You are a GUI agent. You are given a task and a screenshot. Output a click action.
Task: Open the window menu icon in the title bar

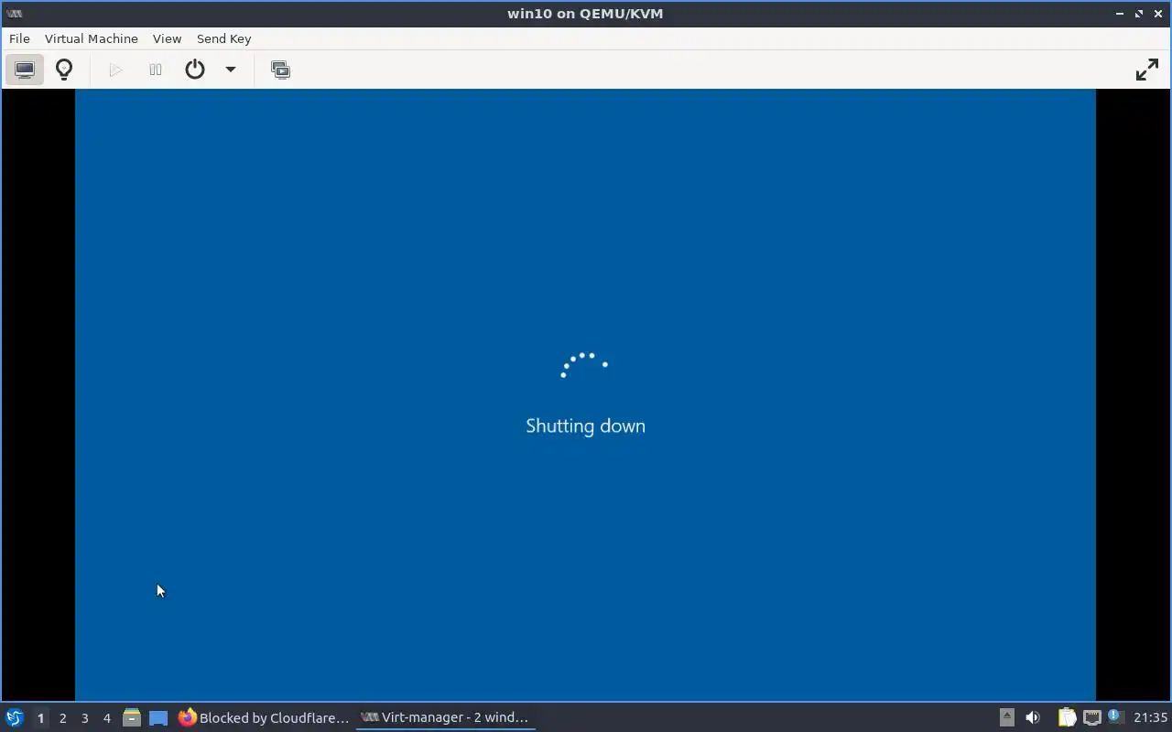14,13
